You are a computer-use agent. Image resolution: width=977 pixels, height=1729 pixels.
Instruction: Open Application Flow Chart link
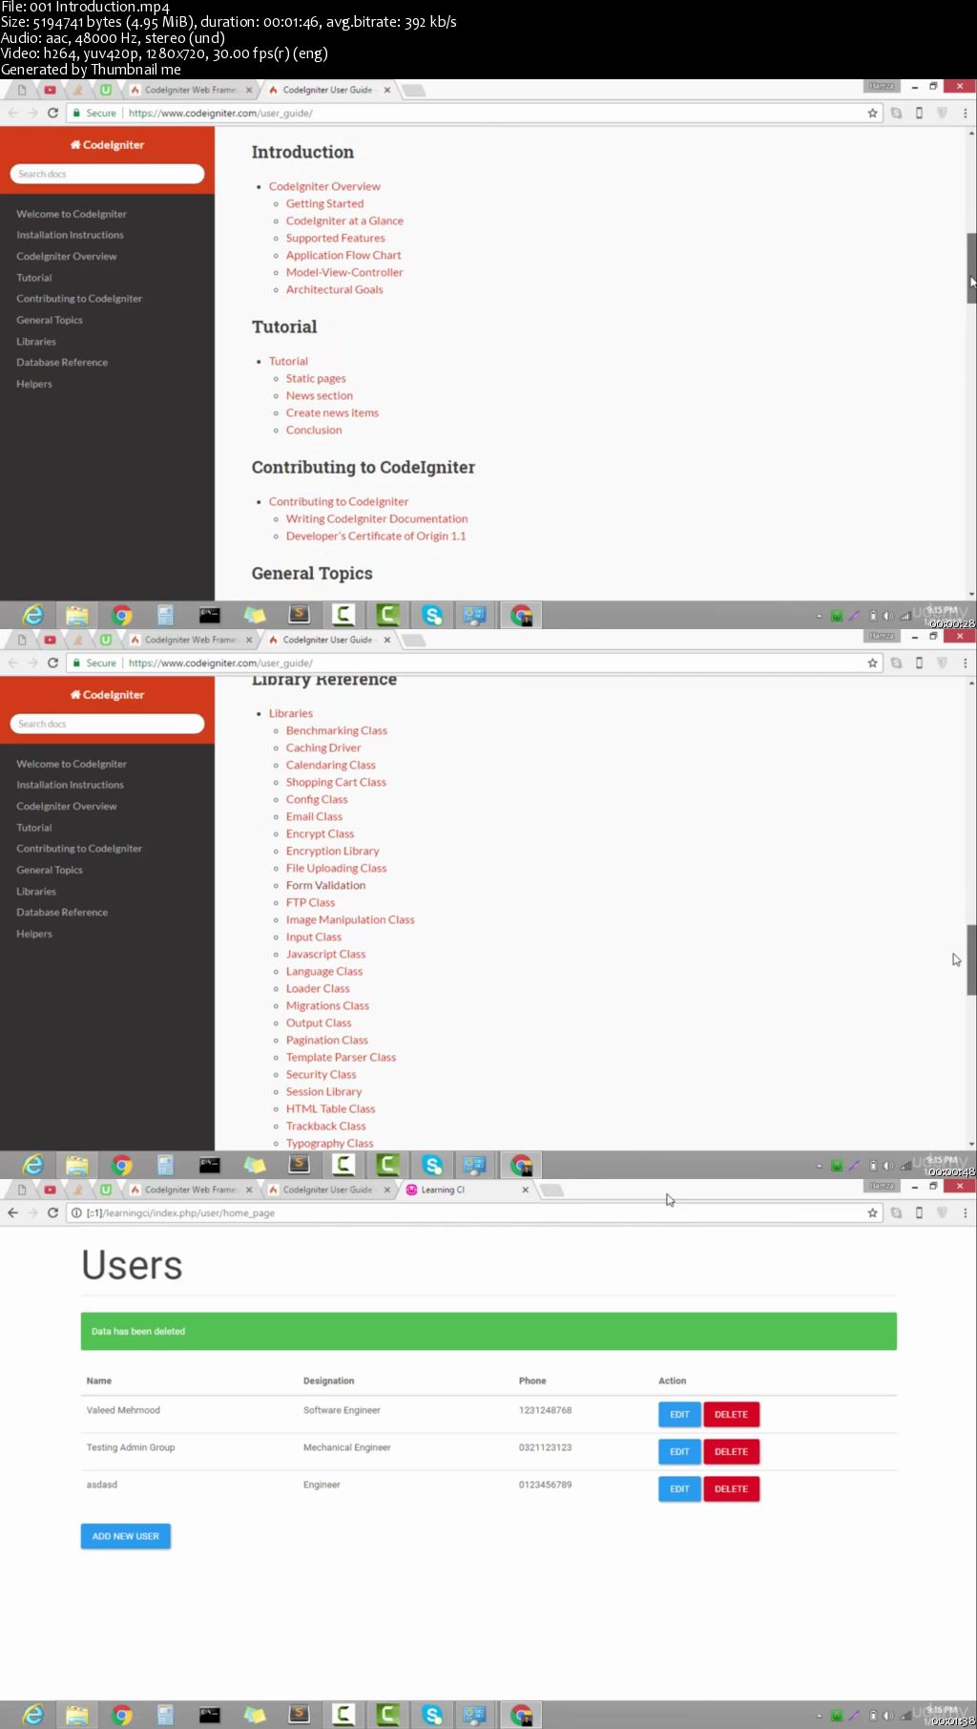343,255
